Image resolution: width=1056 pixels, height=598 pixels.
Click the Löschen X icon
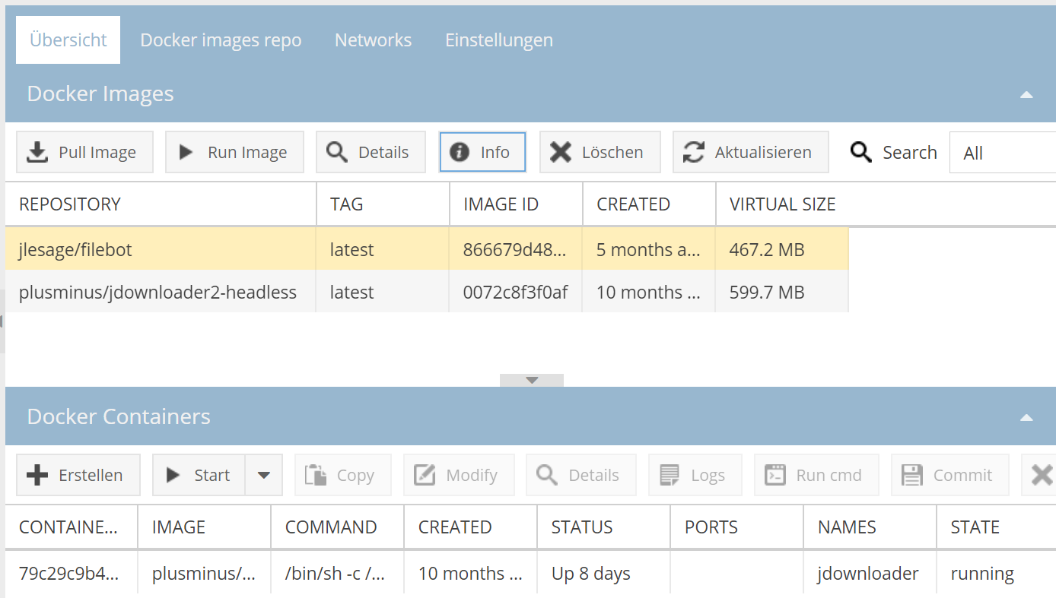[561, 152]
